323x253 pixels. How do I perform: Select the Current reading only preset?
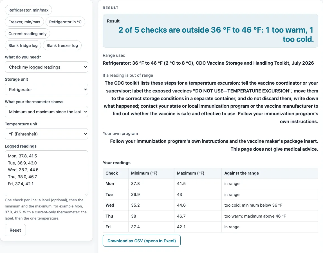[27, 33]
